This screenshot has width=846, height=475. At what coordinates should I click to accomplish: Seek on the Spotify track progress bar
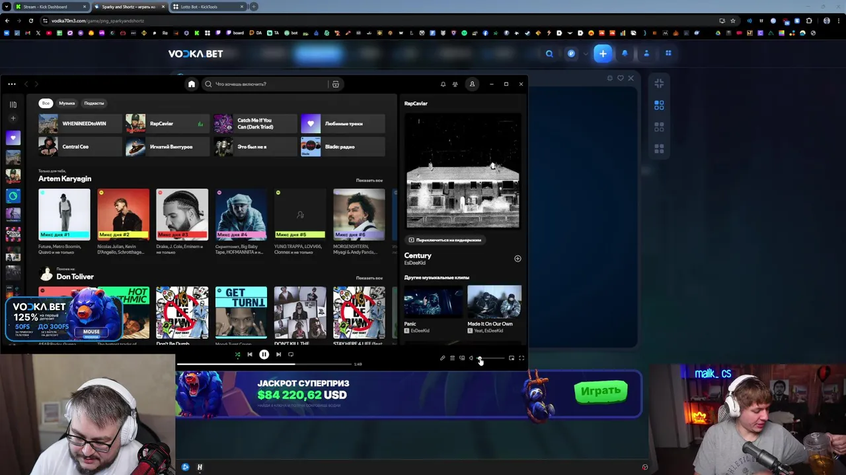264,364
